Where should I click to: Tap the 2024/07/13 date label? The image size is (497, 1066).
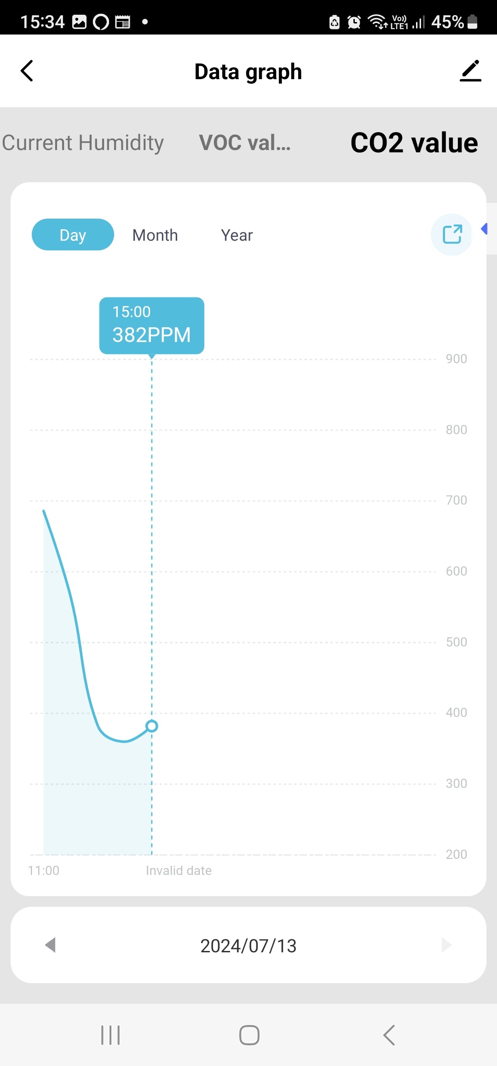pyautogui.click(x=248, y=946)
